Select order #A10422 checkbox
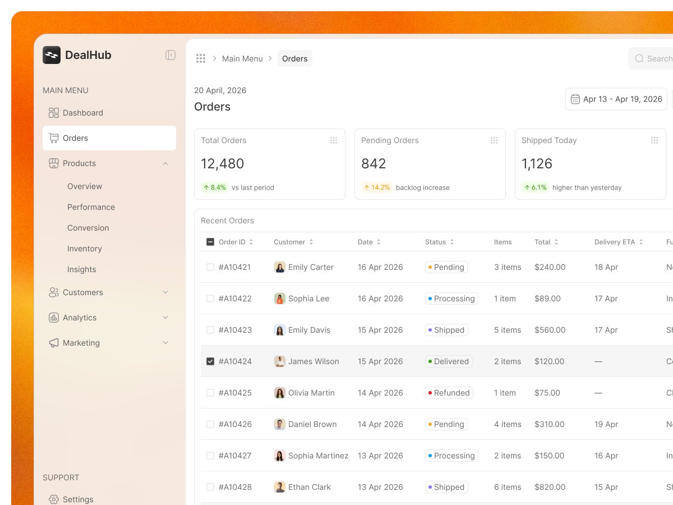The image size is (673, 505). point(210,299)
